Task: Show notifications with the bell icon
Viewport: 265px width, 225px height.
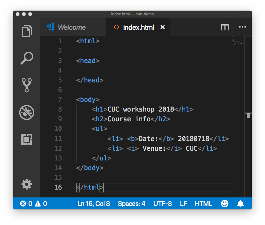Action: [240, 204]
